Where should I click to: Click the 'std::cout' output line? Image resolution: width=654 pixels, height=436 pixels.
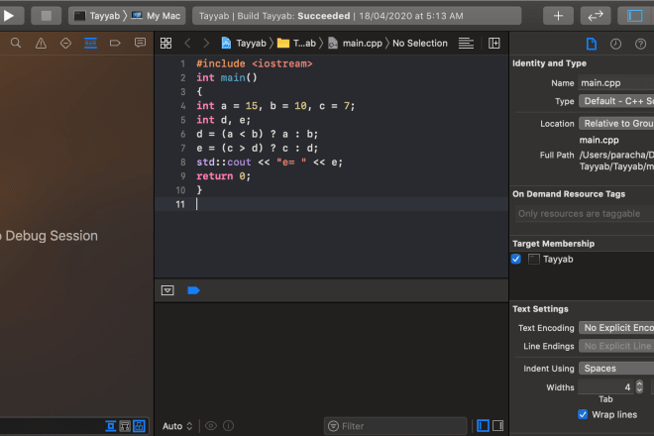270,163
